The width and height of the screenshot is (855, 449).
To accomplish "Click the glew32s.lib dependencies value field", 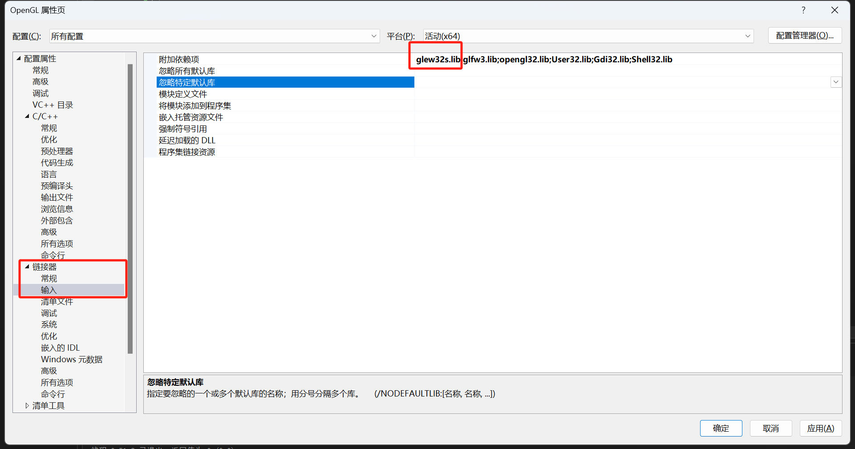I will click(628, 59).
